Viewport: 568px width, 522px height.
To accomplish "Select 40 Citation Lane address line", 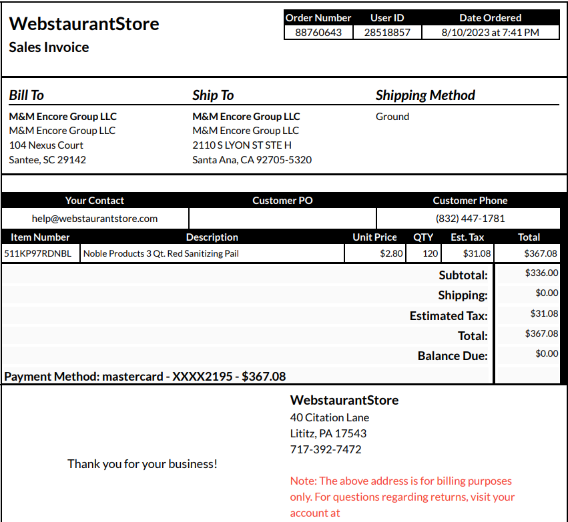I will 329,418.
